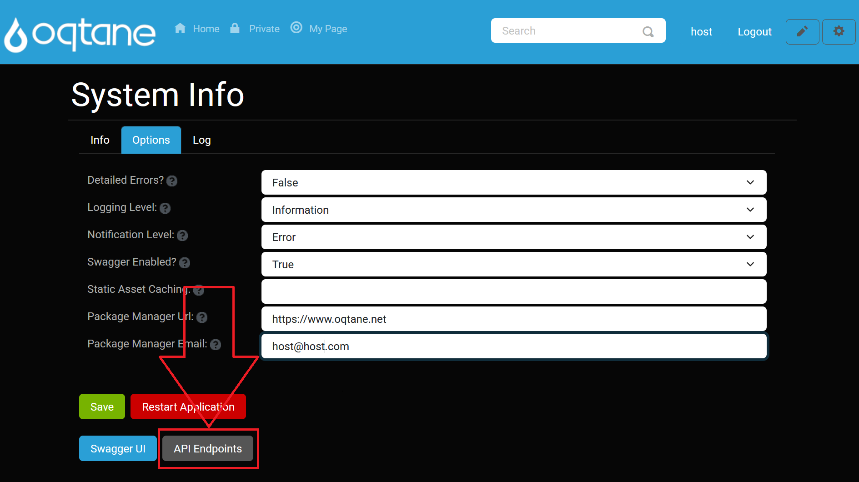Open Swagger Enabled dropdown showing True
Screen dimensions: 859x482
(x=514, y=264)
